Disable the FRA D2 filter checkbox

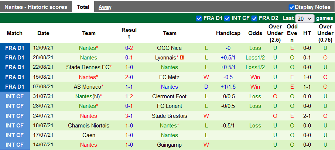[x=254, y=18]
